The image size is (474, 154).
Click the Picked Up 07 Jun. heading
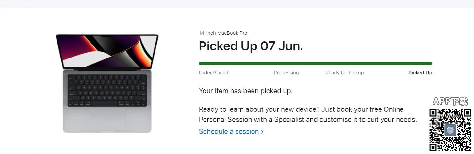pos(251,46)
